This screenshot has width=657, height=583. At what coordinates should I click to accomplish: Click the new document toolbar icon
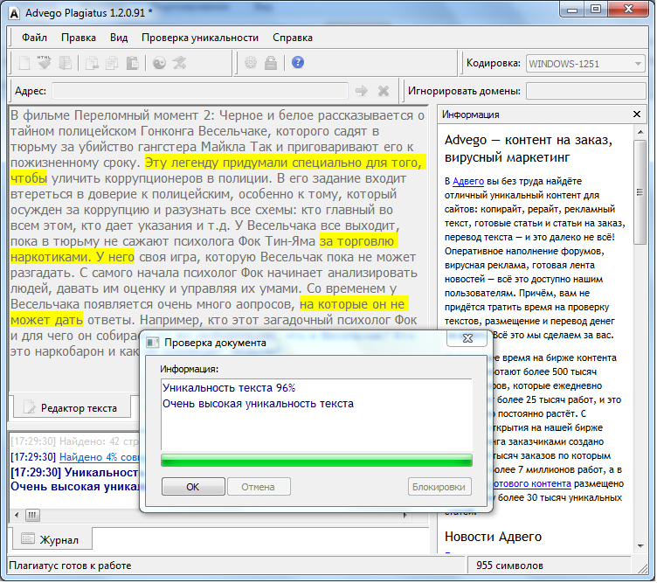click(x=24, y=63)
